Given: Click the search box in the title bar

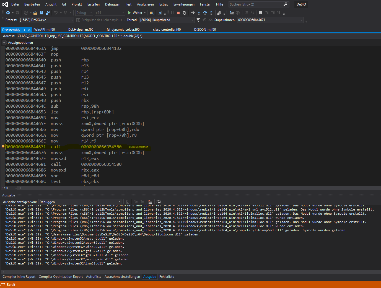Looking at the screenshot, I should (x=256, y=4).
